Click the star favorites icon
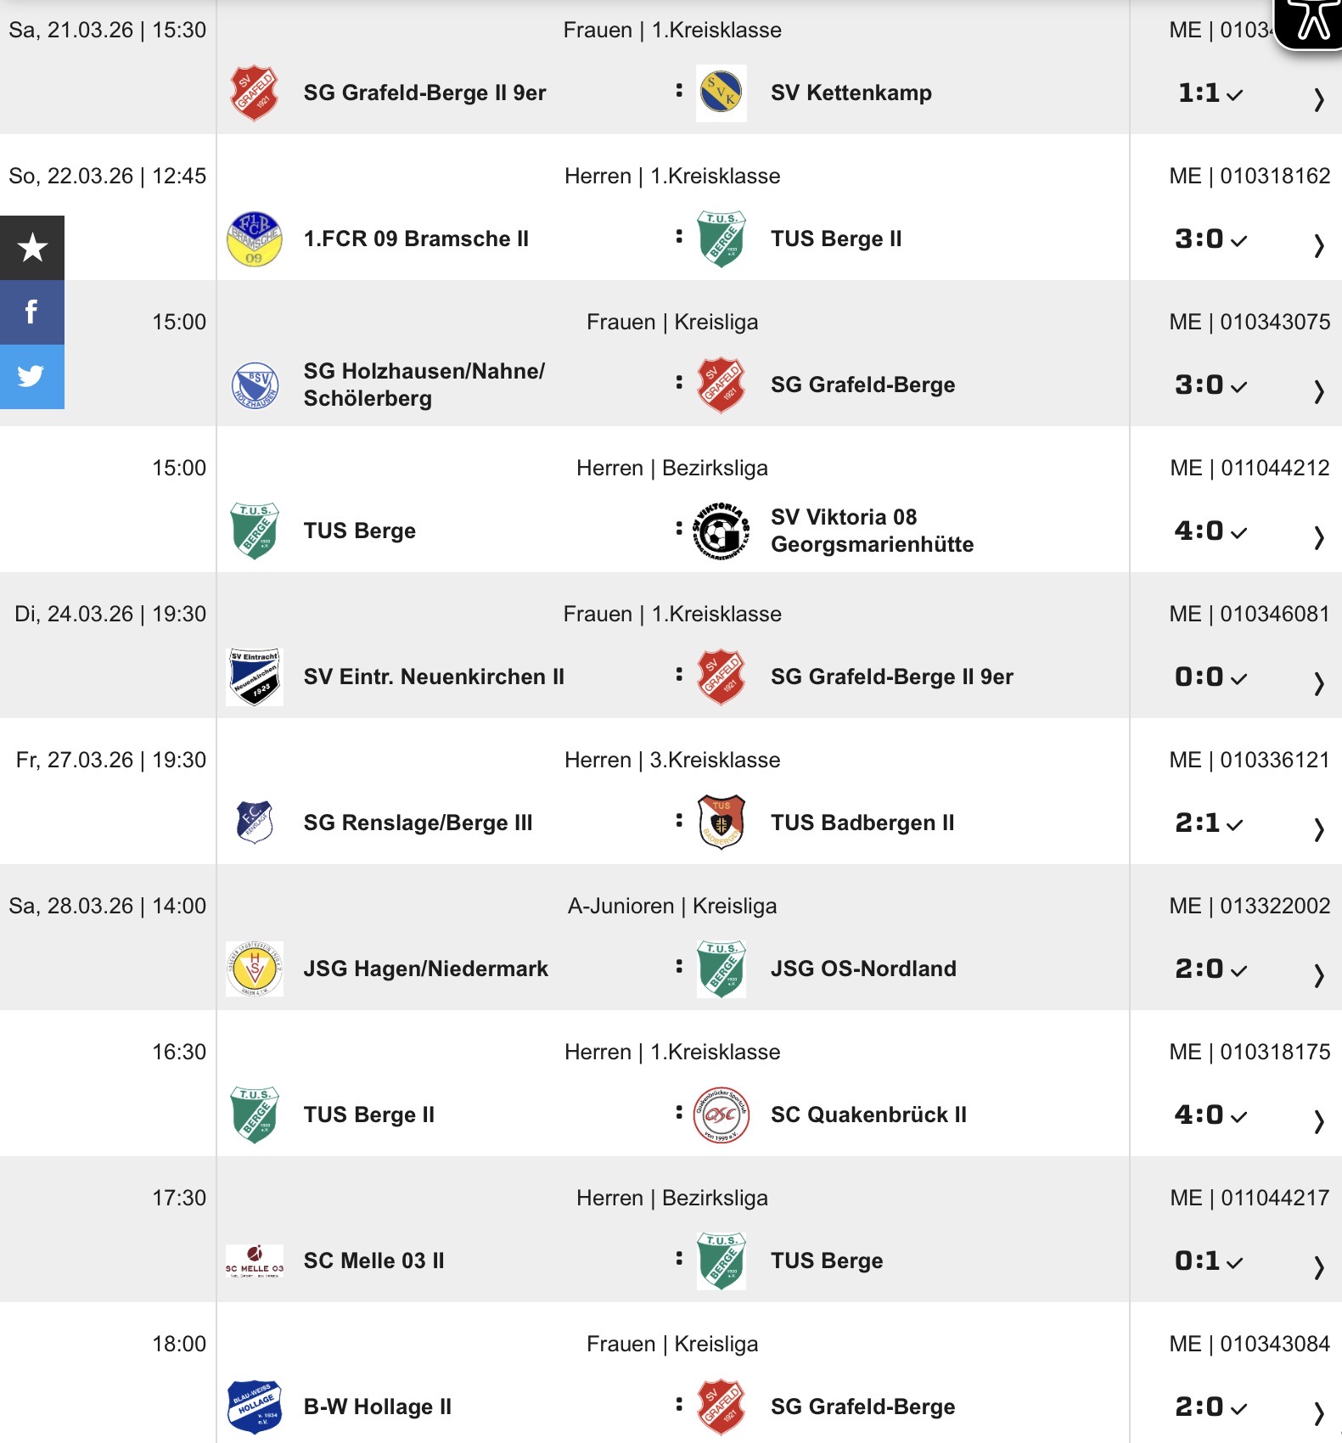This screenshot has width=1342, height=1443. tap(32, 248)
